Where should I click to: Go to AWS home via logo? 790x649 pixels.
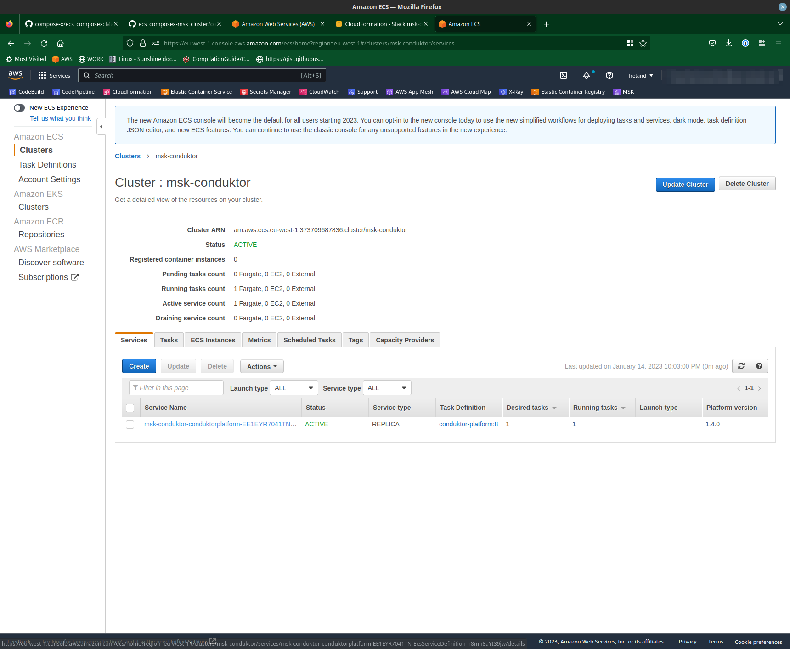[x=15, y=75]
